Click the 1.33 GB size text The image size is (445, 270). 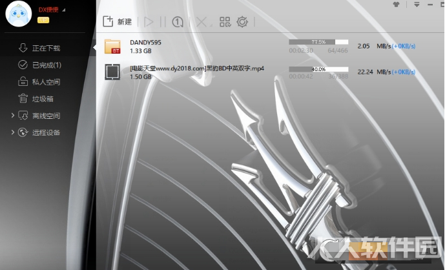(141, 51)
